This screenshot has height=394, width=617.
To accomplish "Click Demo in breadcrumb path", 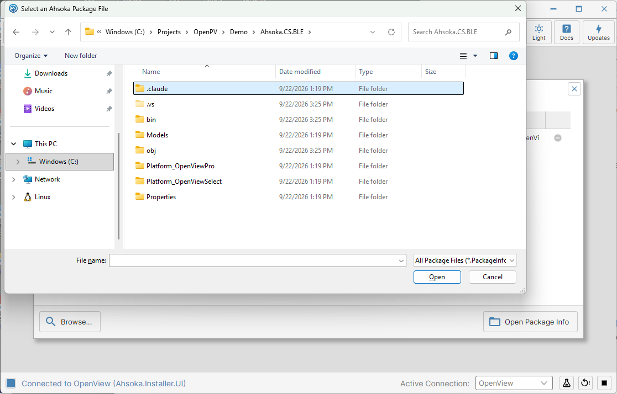I will (238, 32).
